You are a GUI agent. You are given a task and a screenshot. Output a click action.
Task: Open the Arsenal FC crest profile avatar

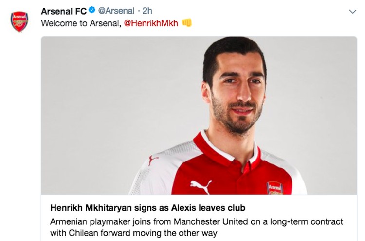pyautogui.click(x=19, y=21)
